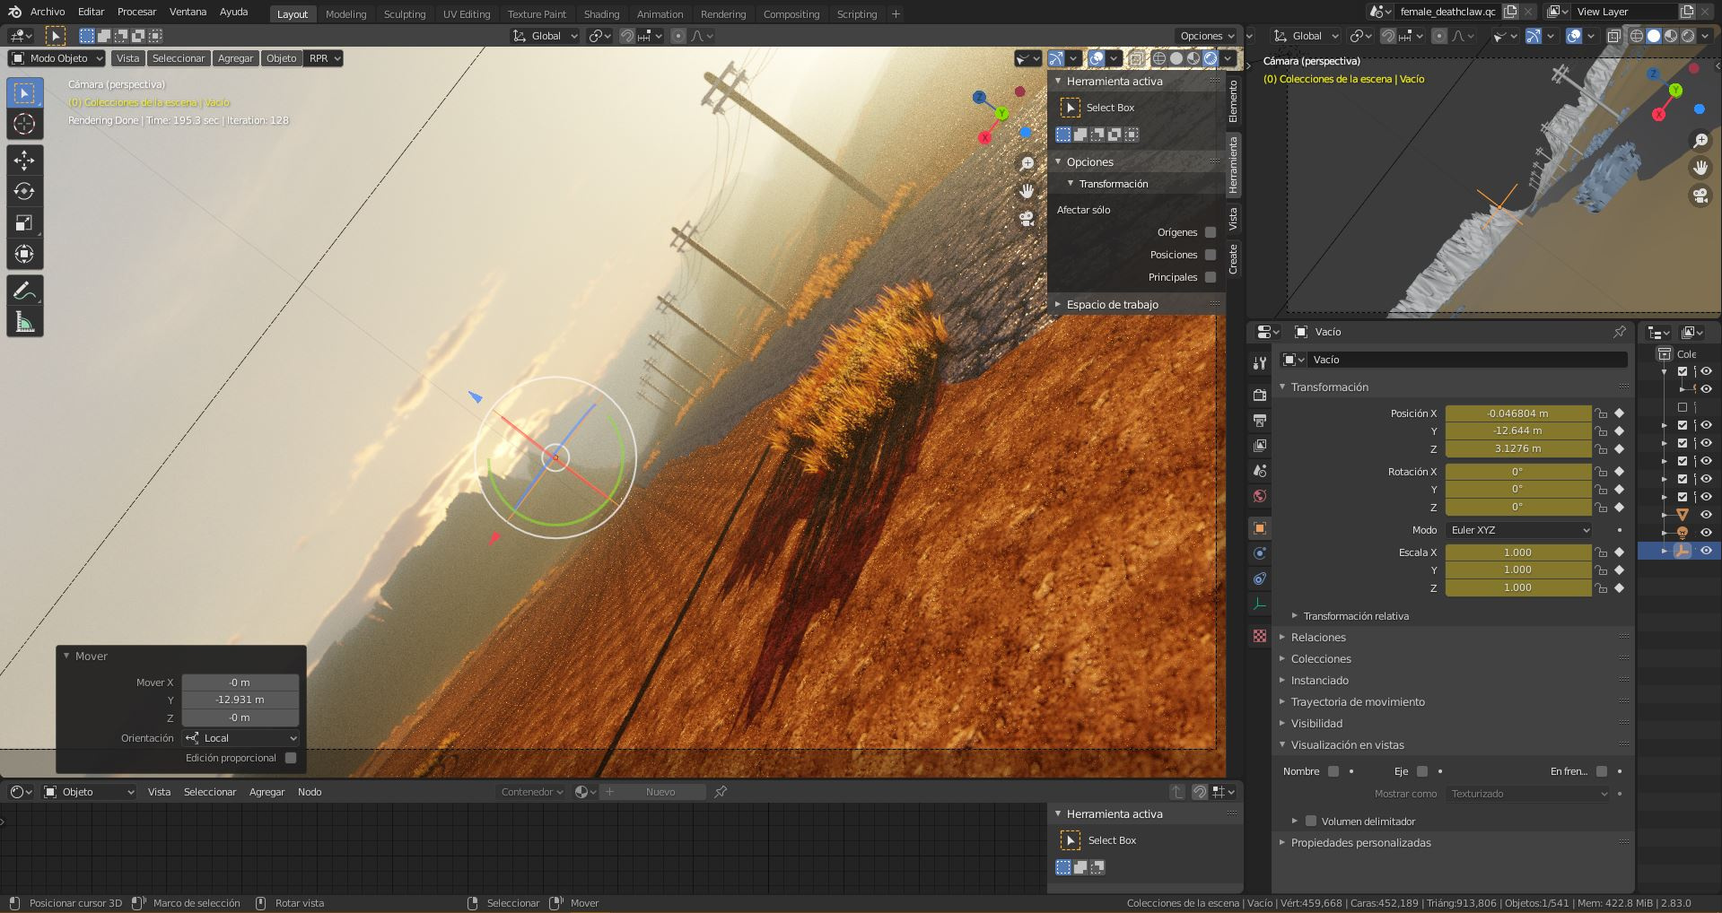This screenshot has height=913, width=1722.
Task: Open the Texture properties tab
Action: (1260, 636)
